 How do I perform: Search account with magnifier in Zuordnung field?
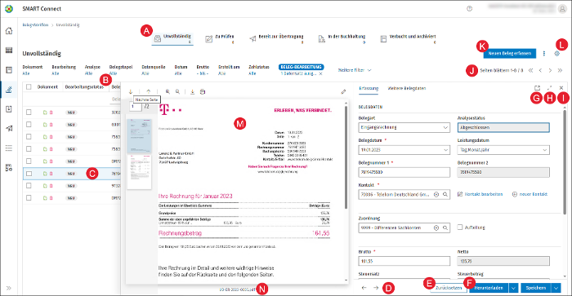(x=445, y=228)
